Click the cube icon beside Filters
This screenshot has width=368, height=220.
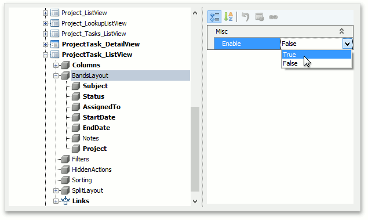[65, 159]
